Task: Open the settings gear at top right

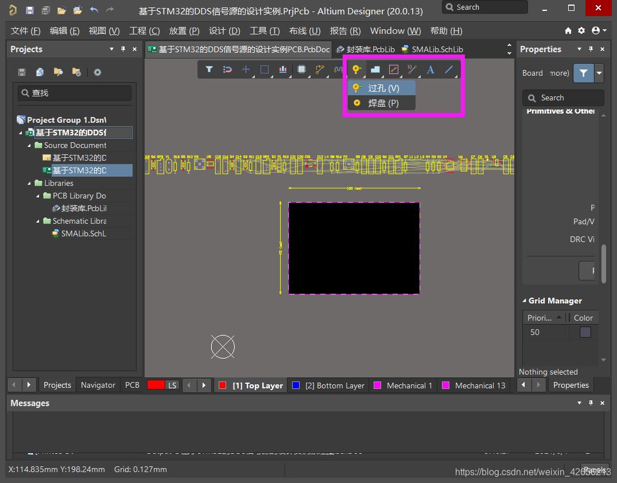Action: [581, 30]
